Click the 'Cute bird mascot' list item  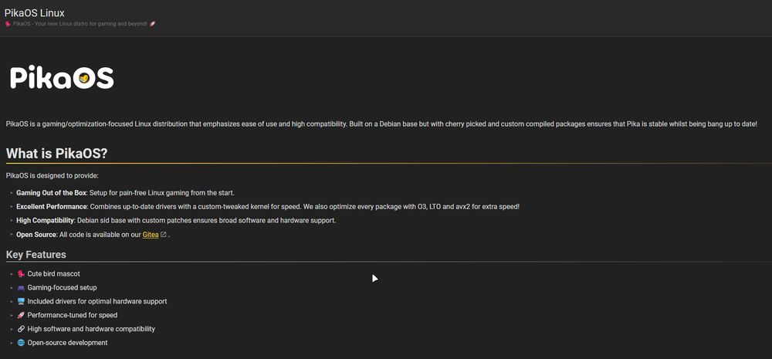tap(54, 273)
